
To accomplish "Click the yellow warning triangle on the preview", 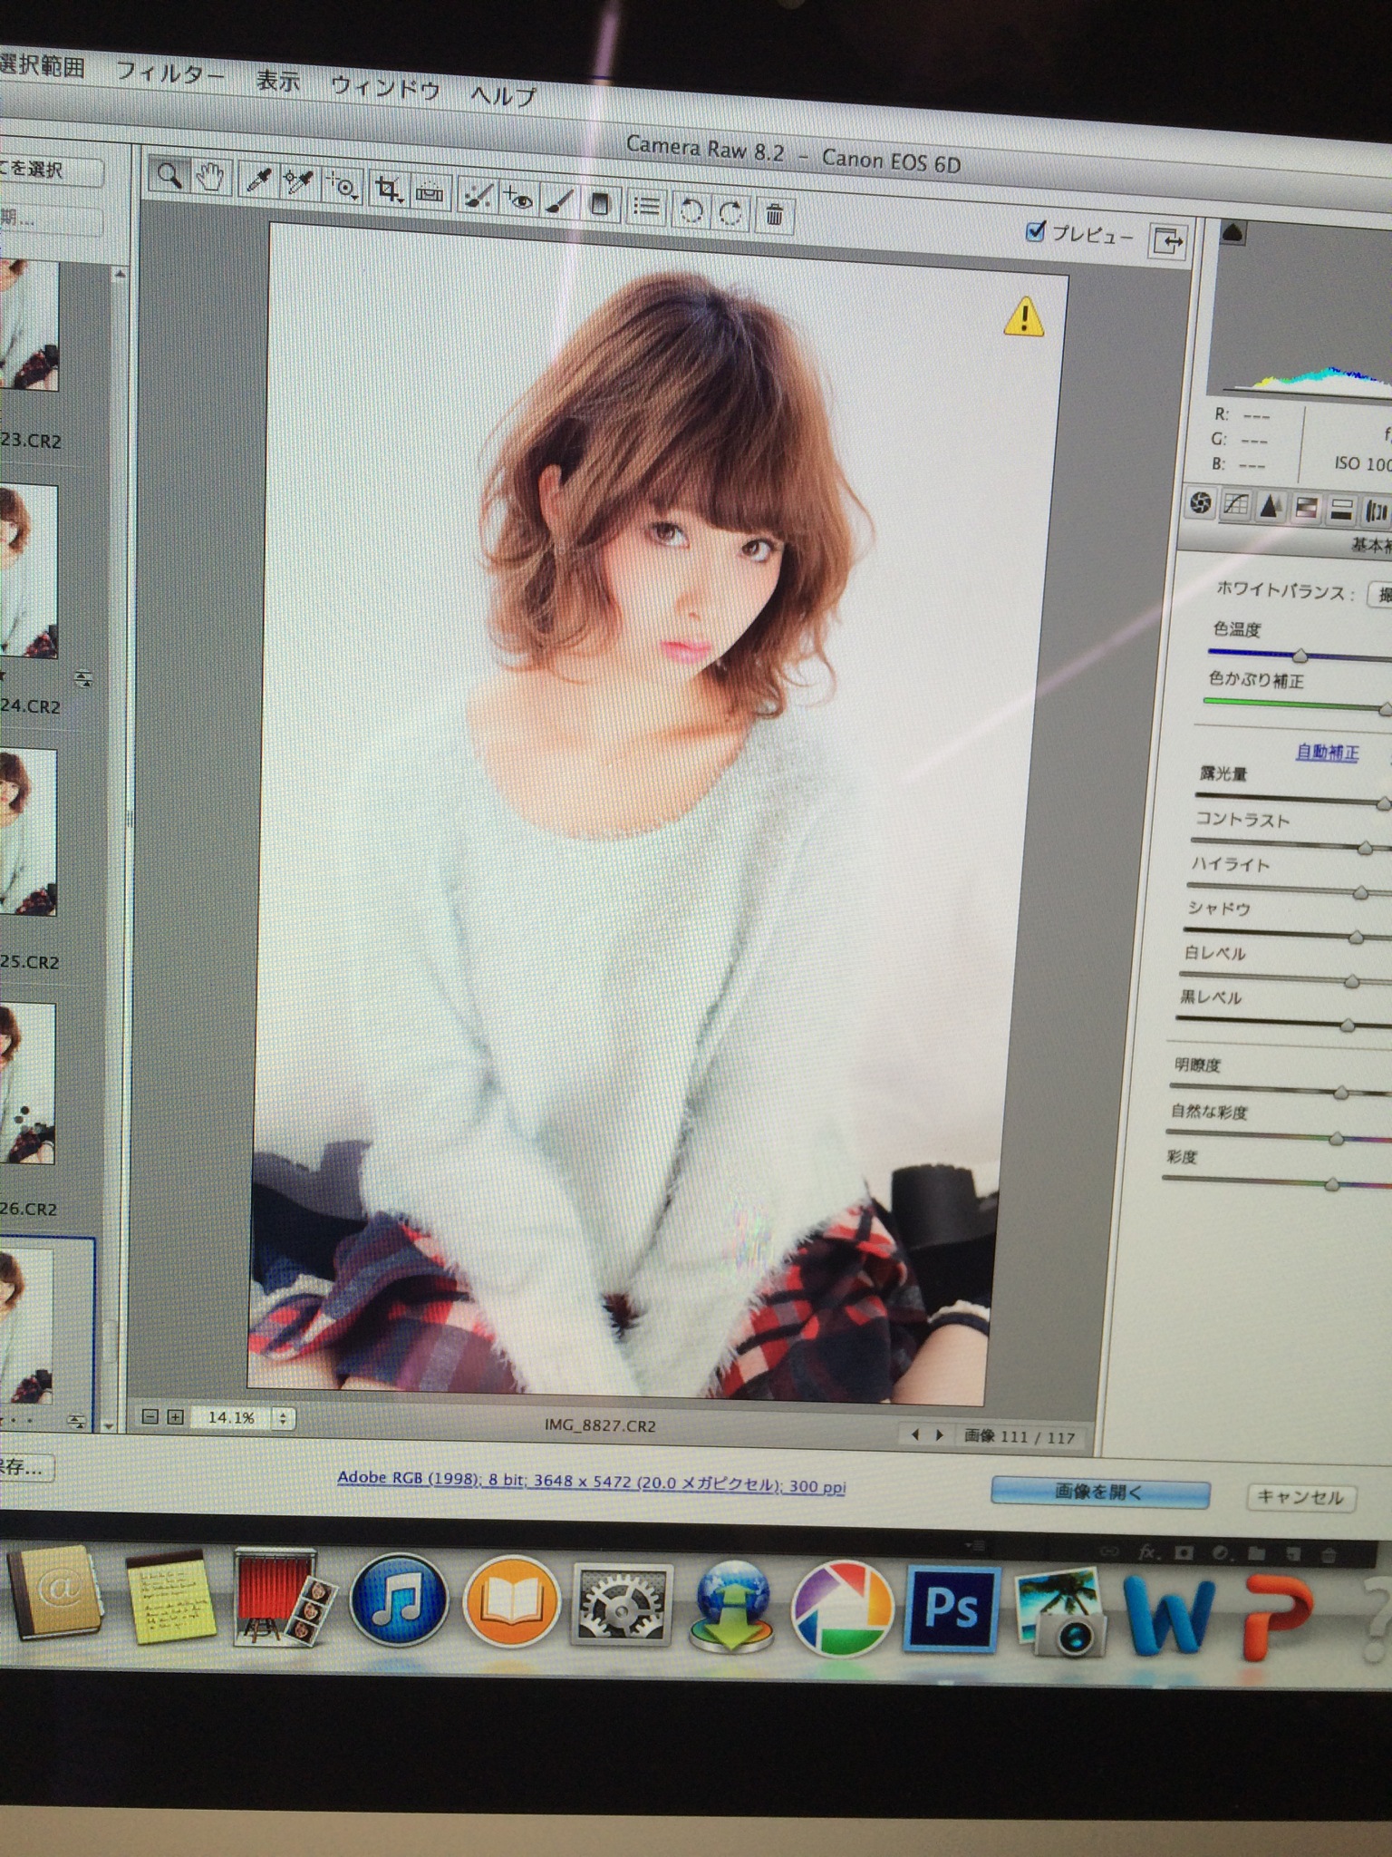I will (1024, 317).
